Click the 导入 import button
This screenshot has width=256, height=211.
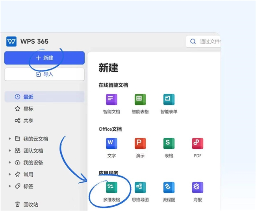(45, 74)
